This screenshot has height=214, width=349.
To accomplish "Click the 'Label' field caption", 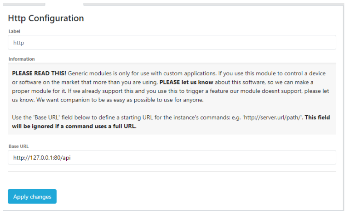I will tap(14, 31).
